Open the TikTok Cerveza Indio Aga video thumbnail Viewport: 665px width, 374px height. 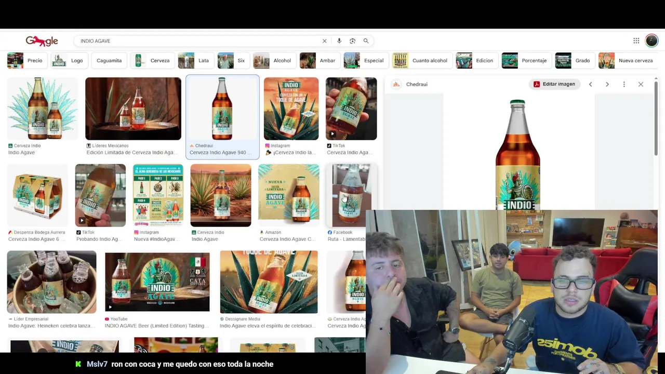coord(351,109)
